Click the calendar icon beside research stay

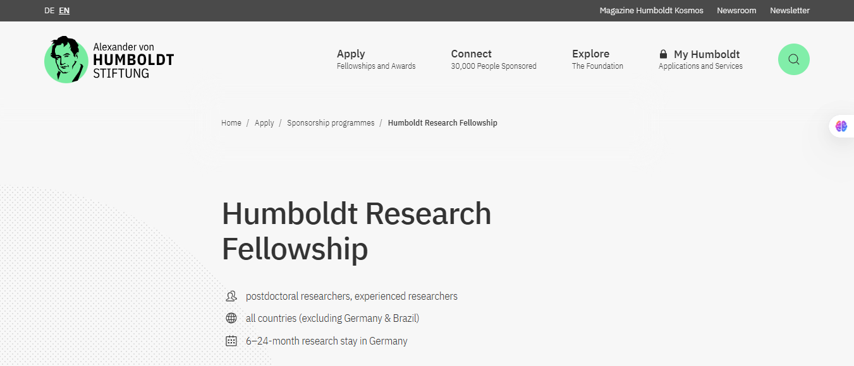pyautogui.click(x=231, y=341)
